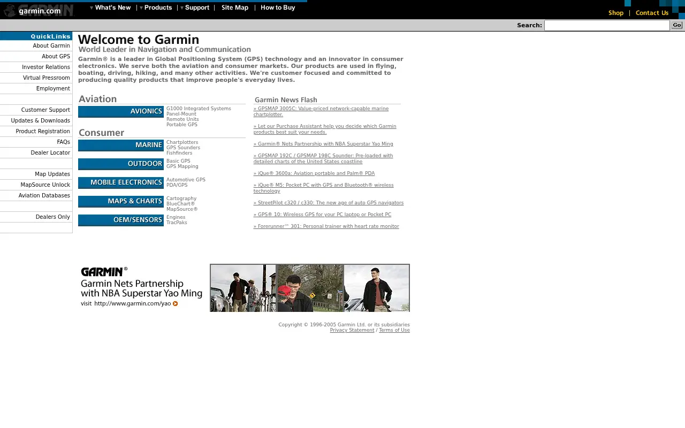
Task: Open the Shop link
Action: (616, 13)
